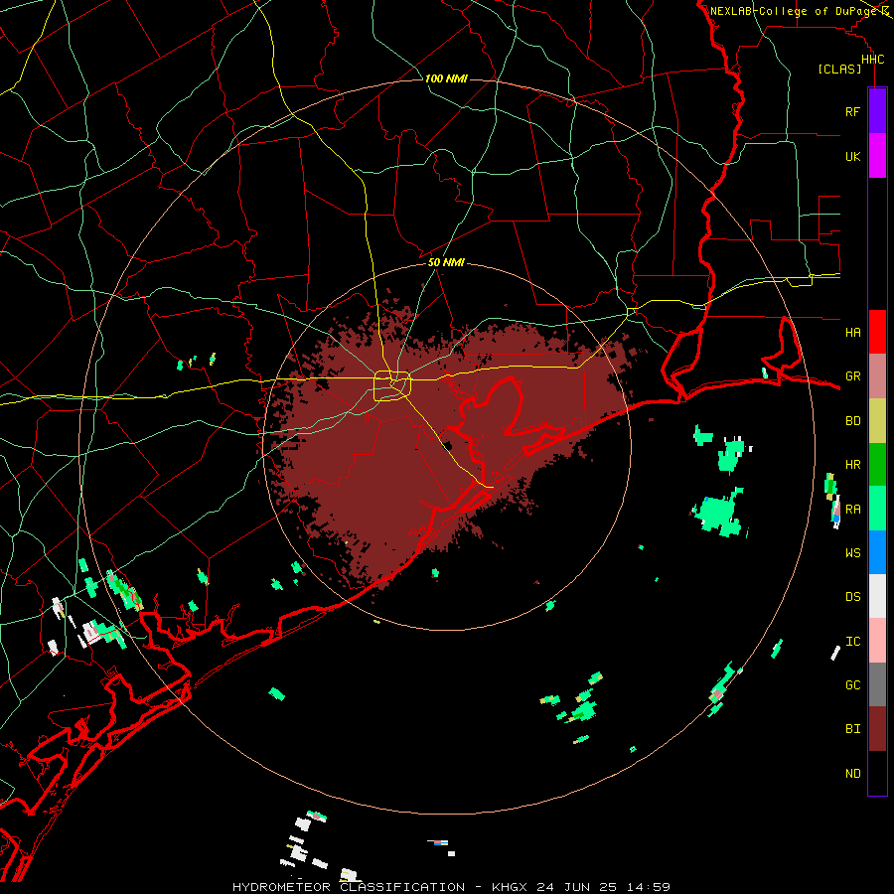The image size is (894, 894).
Task: Click the 'ND' legend label
Action: (x=852, y=773)
